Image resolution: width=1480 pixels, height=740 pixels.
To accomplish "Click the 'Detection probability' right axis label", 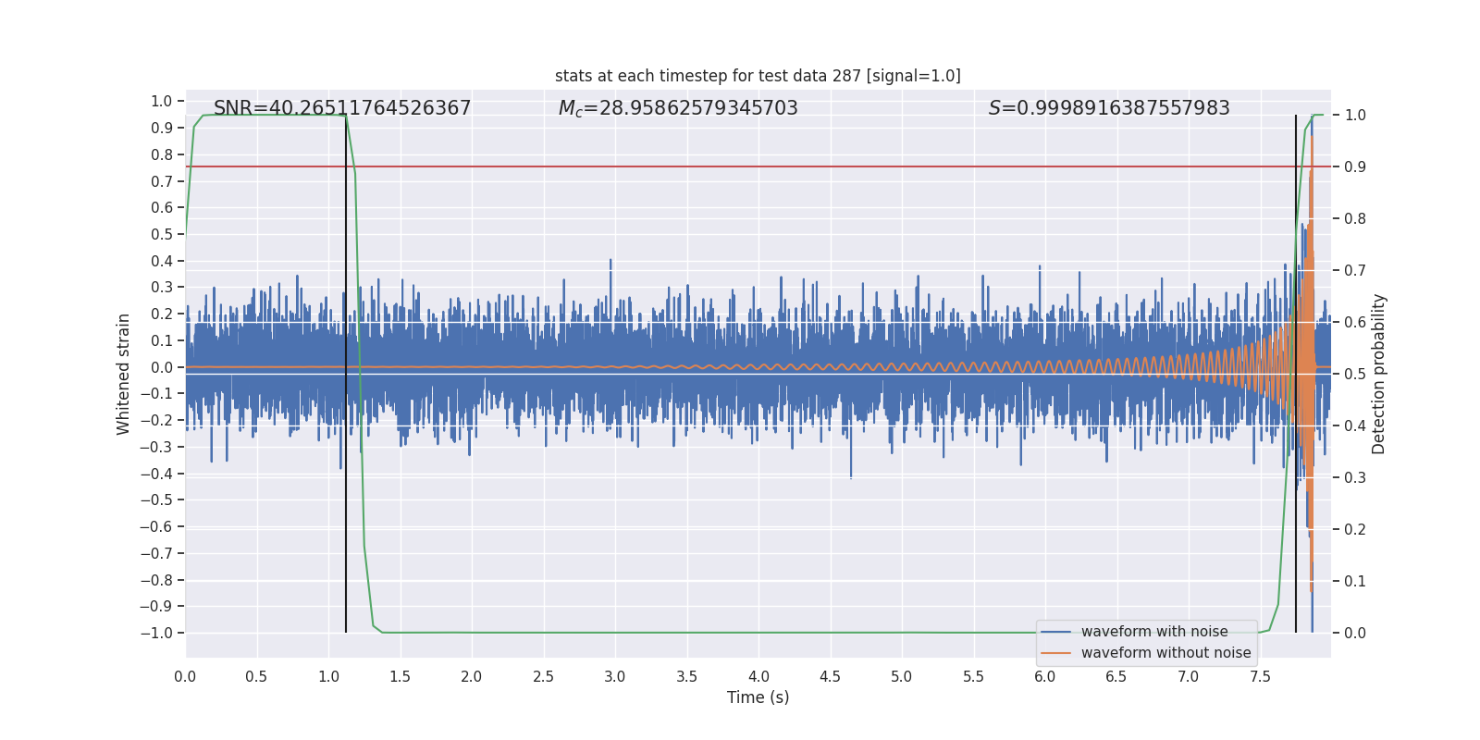I will click(1379, 374).
